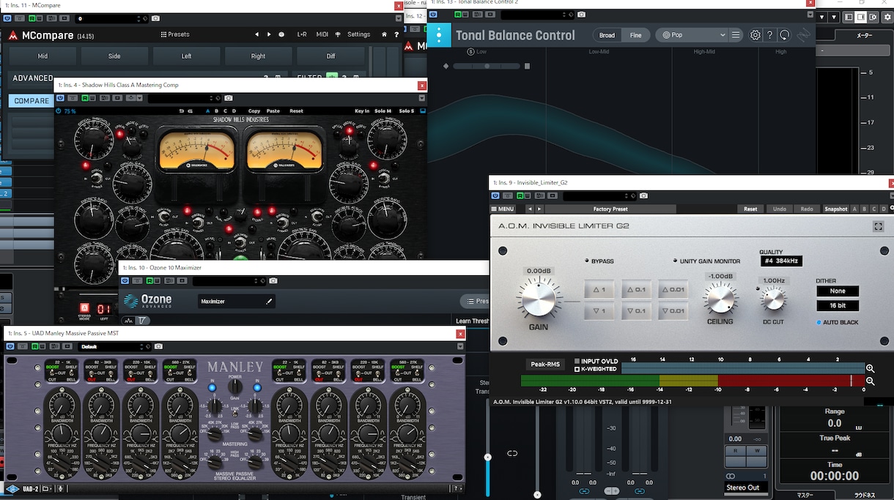Image resolution: width=894 pixels, height=500 pixels.
Task: Click Copy in Shadow Hills toolbar
Action: [254, 111]
